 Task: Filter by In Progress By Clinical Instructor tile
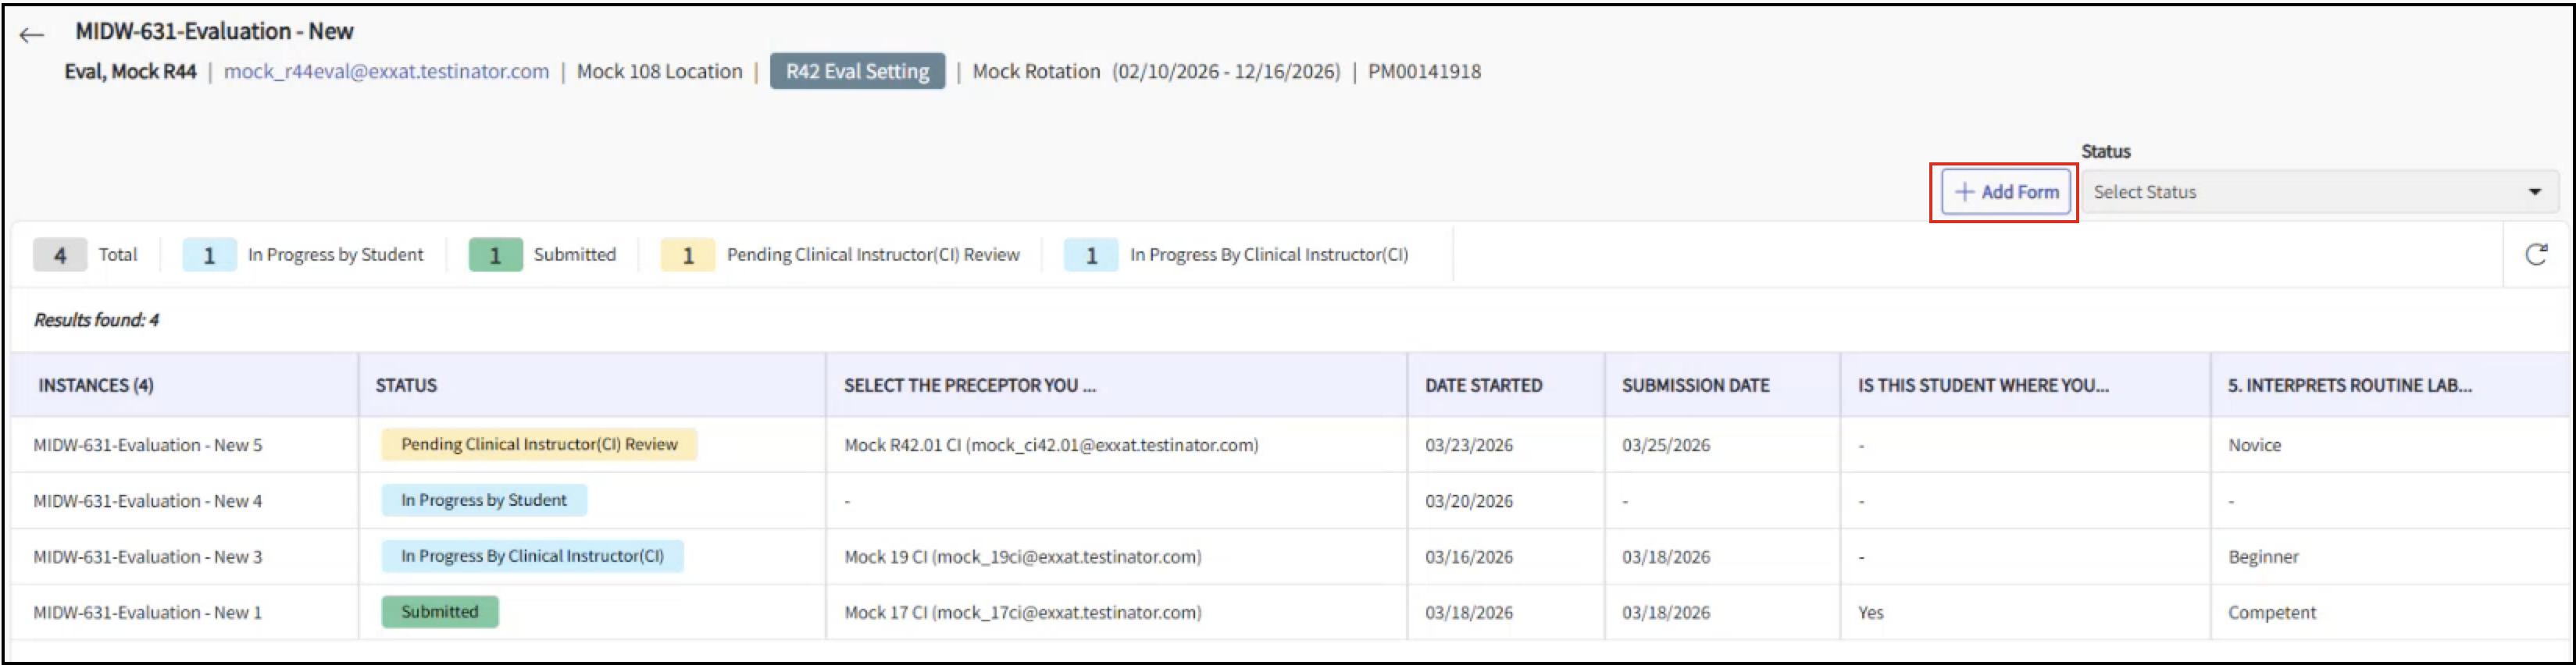[x=1237, y=255]
